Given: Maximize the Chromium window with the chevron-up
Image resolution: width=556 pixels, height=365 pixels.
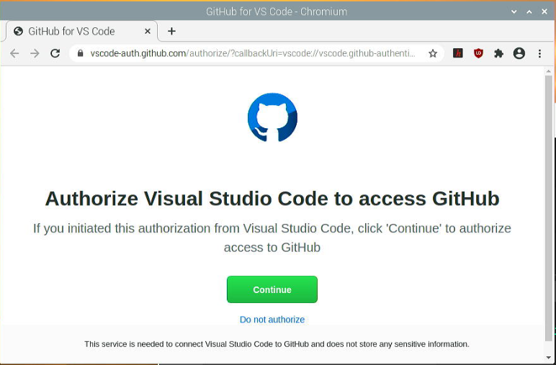Looking at the screenshot, I should pyautogui.click(x=529, y=12).
